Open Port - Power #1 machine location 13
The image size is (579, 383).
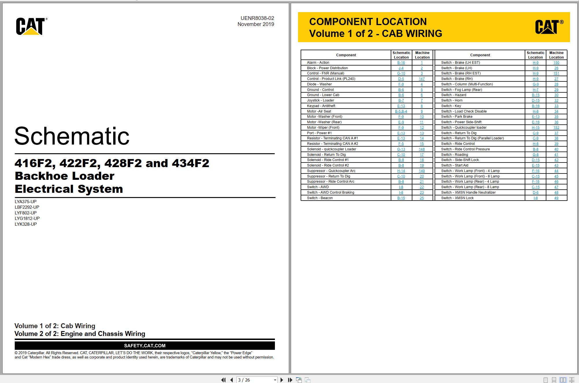click(422, 133)
